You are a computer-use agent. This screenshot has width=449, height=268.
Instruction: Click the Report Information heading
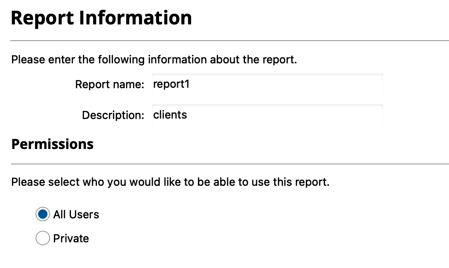point(101,18)
